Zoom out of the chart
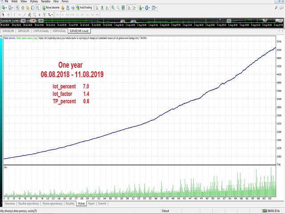The height and width of the screenshot is (214, 285). click(x=118, y=8)
